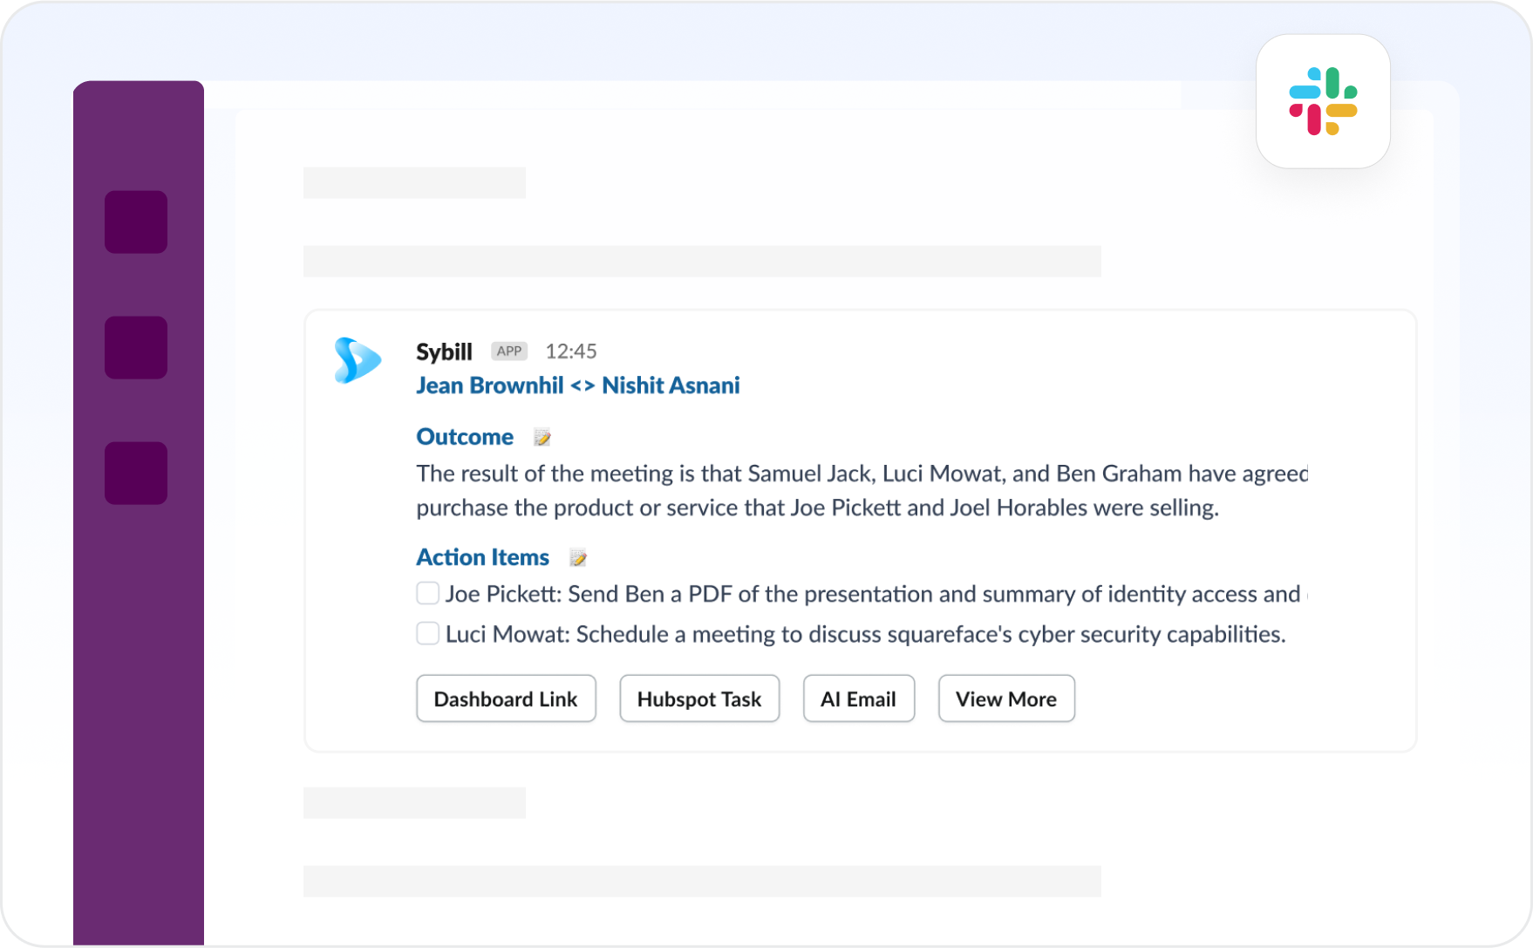Image resolution: width=1533 pixels, height=948 pixels.
Task: Expand message with View More
Action: pyautogui.click(x=1006, y=699)
